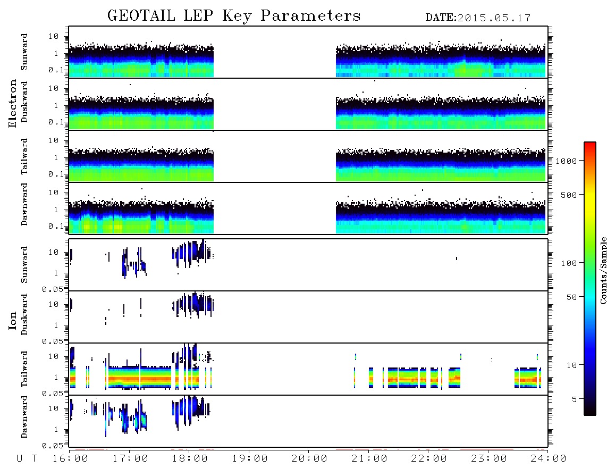607x468 pixels.
Task: Click the red band in Ion Tailward spectrogram near 17:00
Action: pos(139,379)
